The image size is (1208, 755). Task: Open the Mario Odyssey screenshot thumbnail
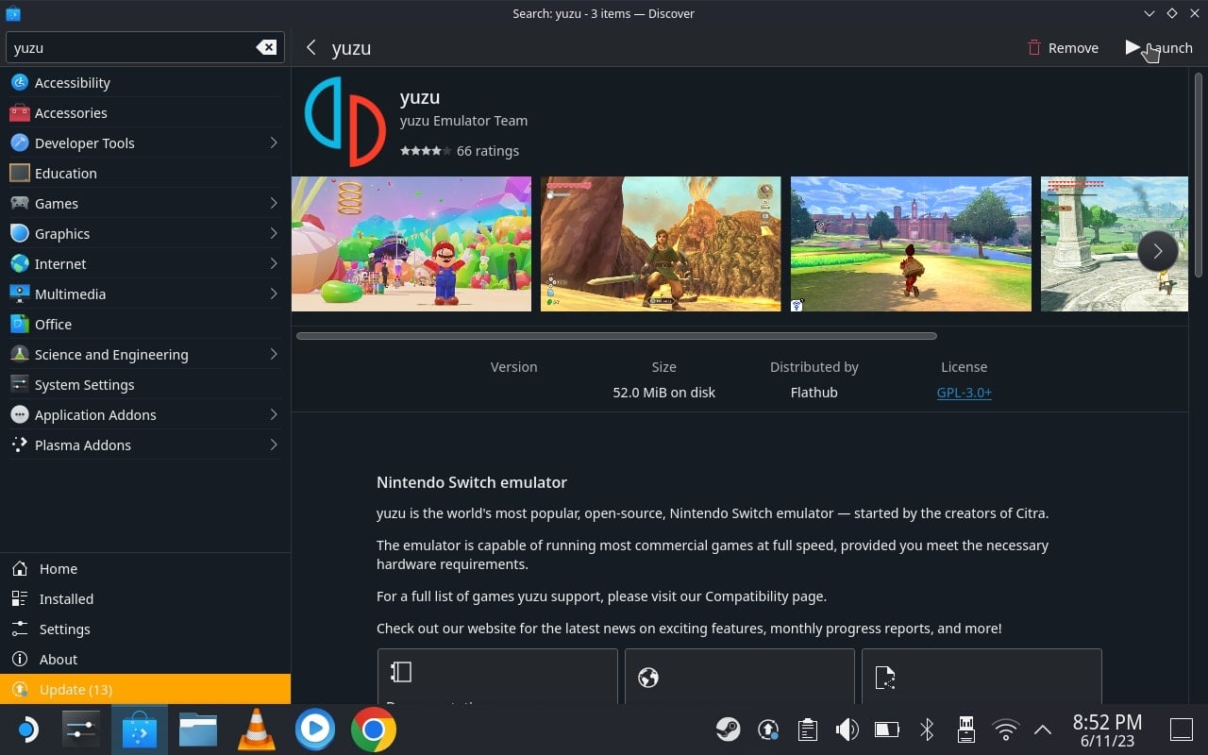411,243
